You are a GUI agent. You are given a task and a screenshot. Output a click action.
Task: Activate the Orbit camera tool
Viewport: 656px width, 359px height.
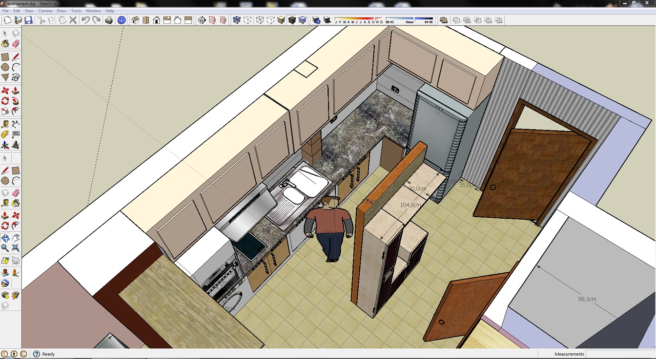point(5,238)
